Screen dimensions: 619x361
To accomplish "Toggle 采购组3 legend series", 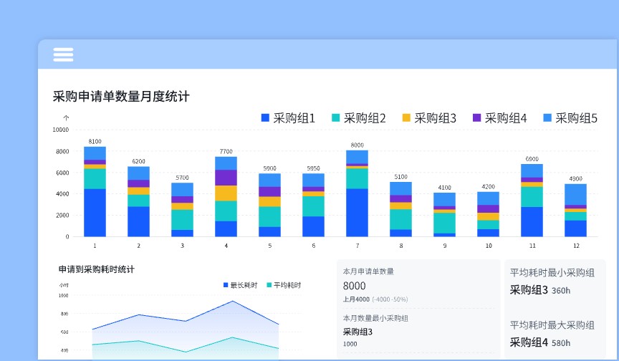I will tap(429, 118).
